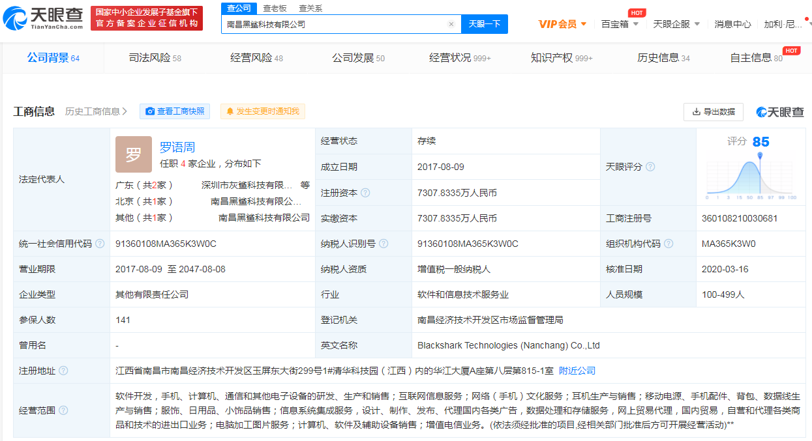Open the 公司背景 section tab
Image resolution: width=812 pixels, height=441 pixels.
(x=53, y=58)
